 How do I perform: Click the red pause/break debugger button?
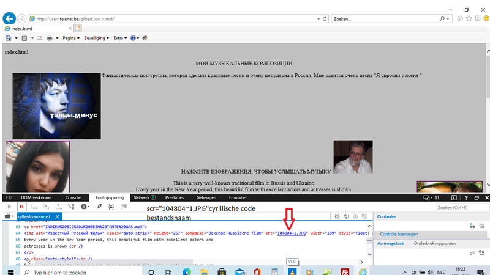click(x=21, y=207)
